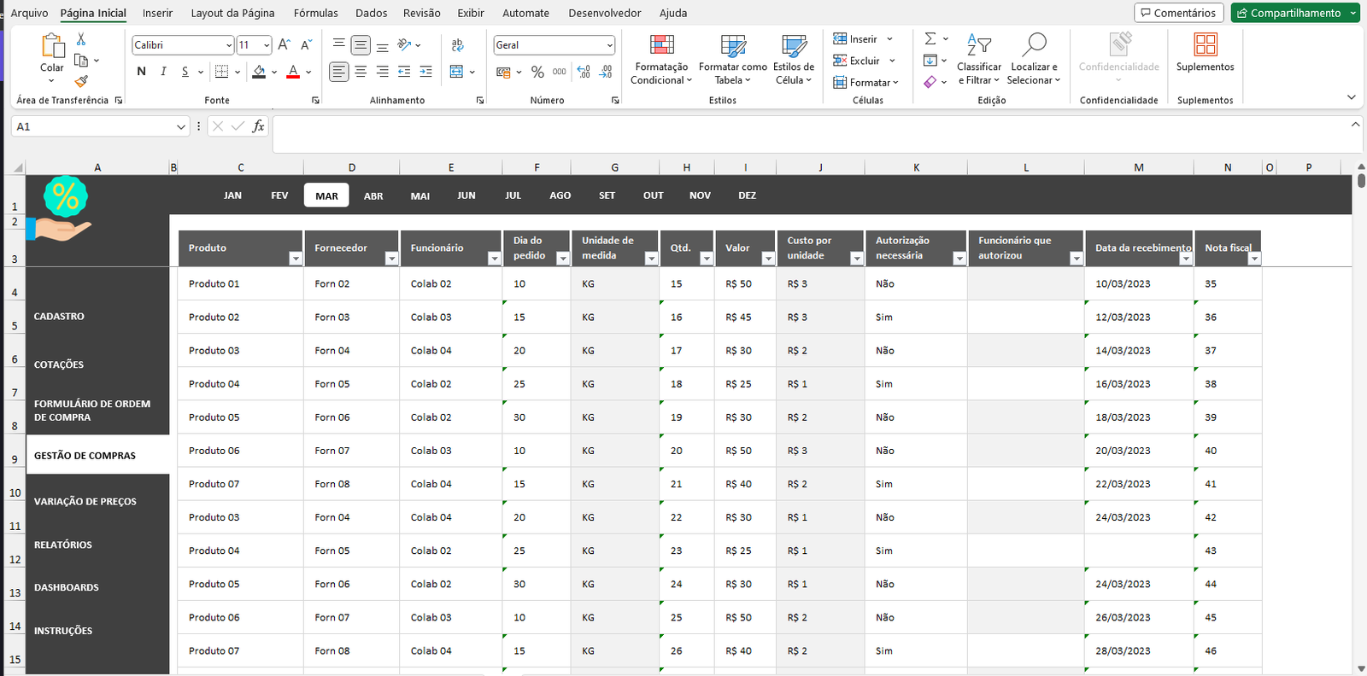
Task: Click the Suplementos add-ins icon
Action: [1205, 52]
